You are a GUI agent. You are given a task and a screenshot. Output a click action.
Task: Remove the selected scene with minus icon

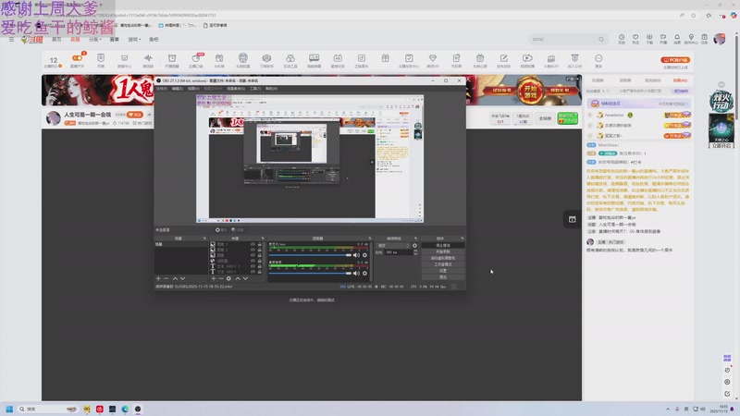pyautogui.click(x=166, y=279)
